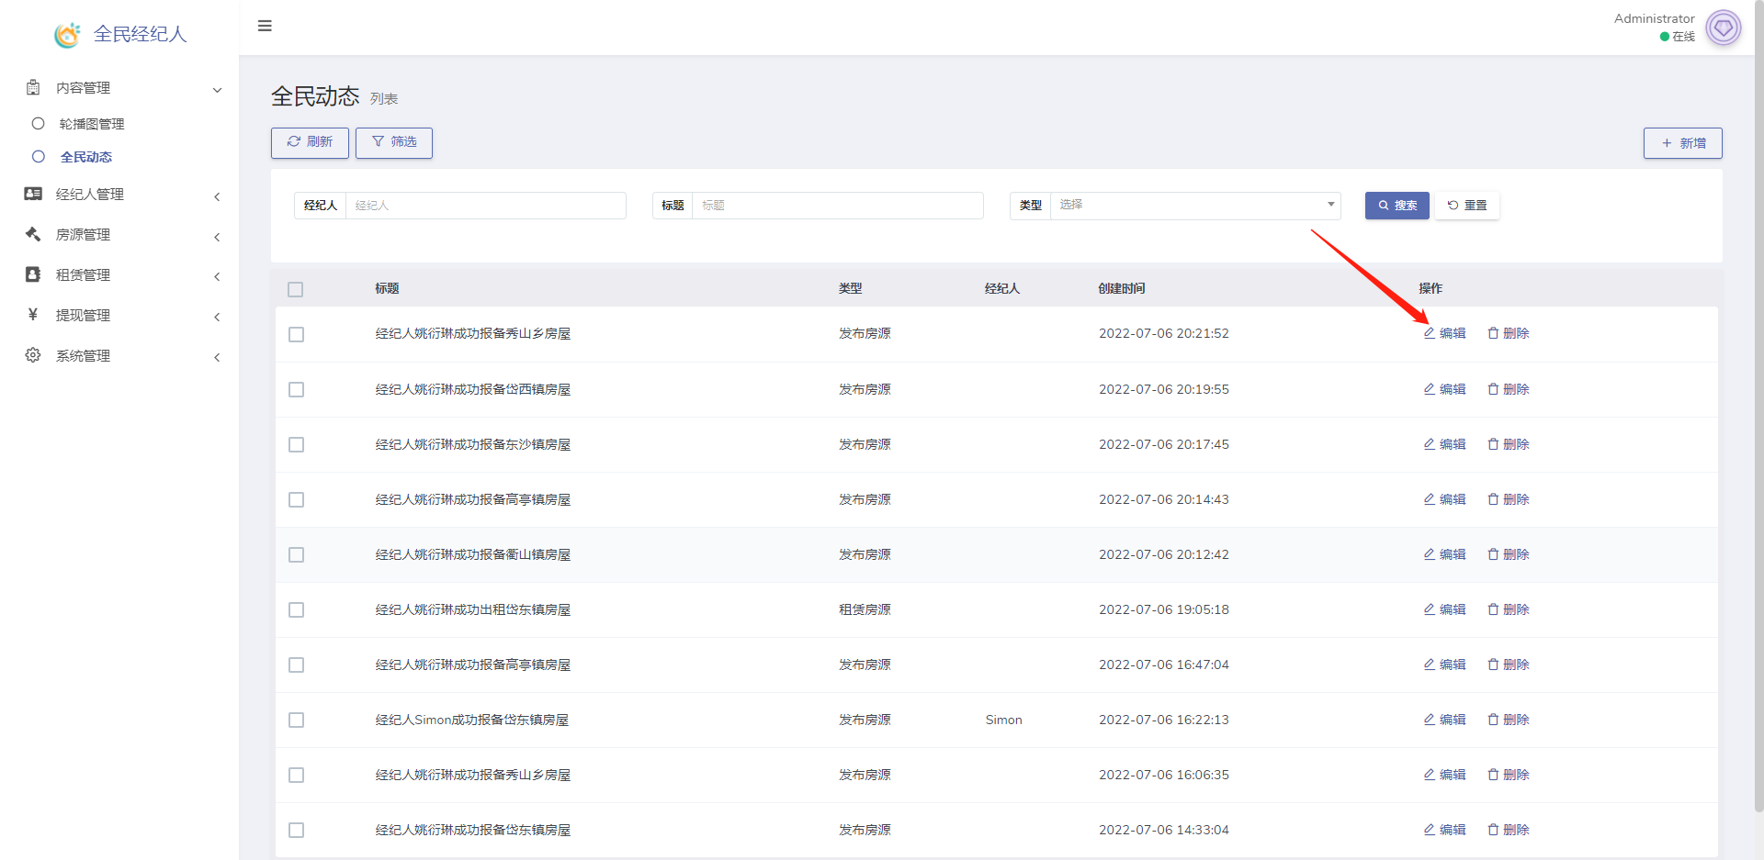The width and height of the screenshot is (1764, 860).
Task: Focus the 标题 filter input field
Action: tap(838, 206)
